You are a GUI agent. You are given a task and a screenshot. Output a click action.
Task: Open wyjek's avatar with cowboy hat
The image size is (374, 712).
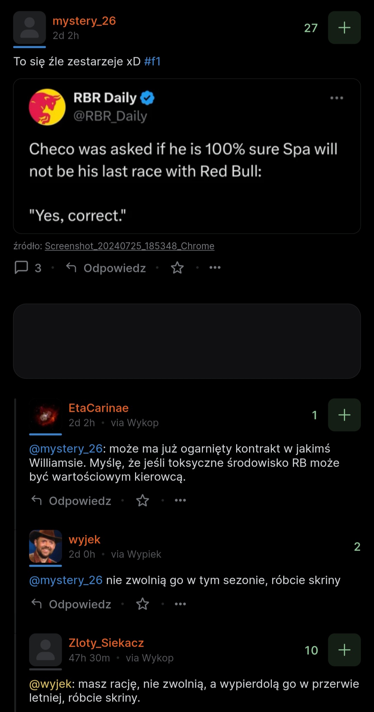45,546
